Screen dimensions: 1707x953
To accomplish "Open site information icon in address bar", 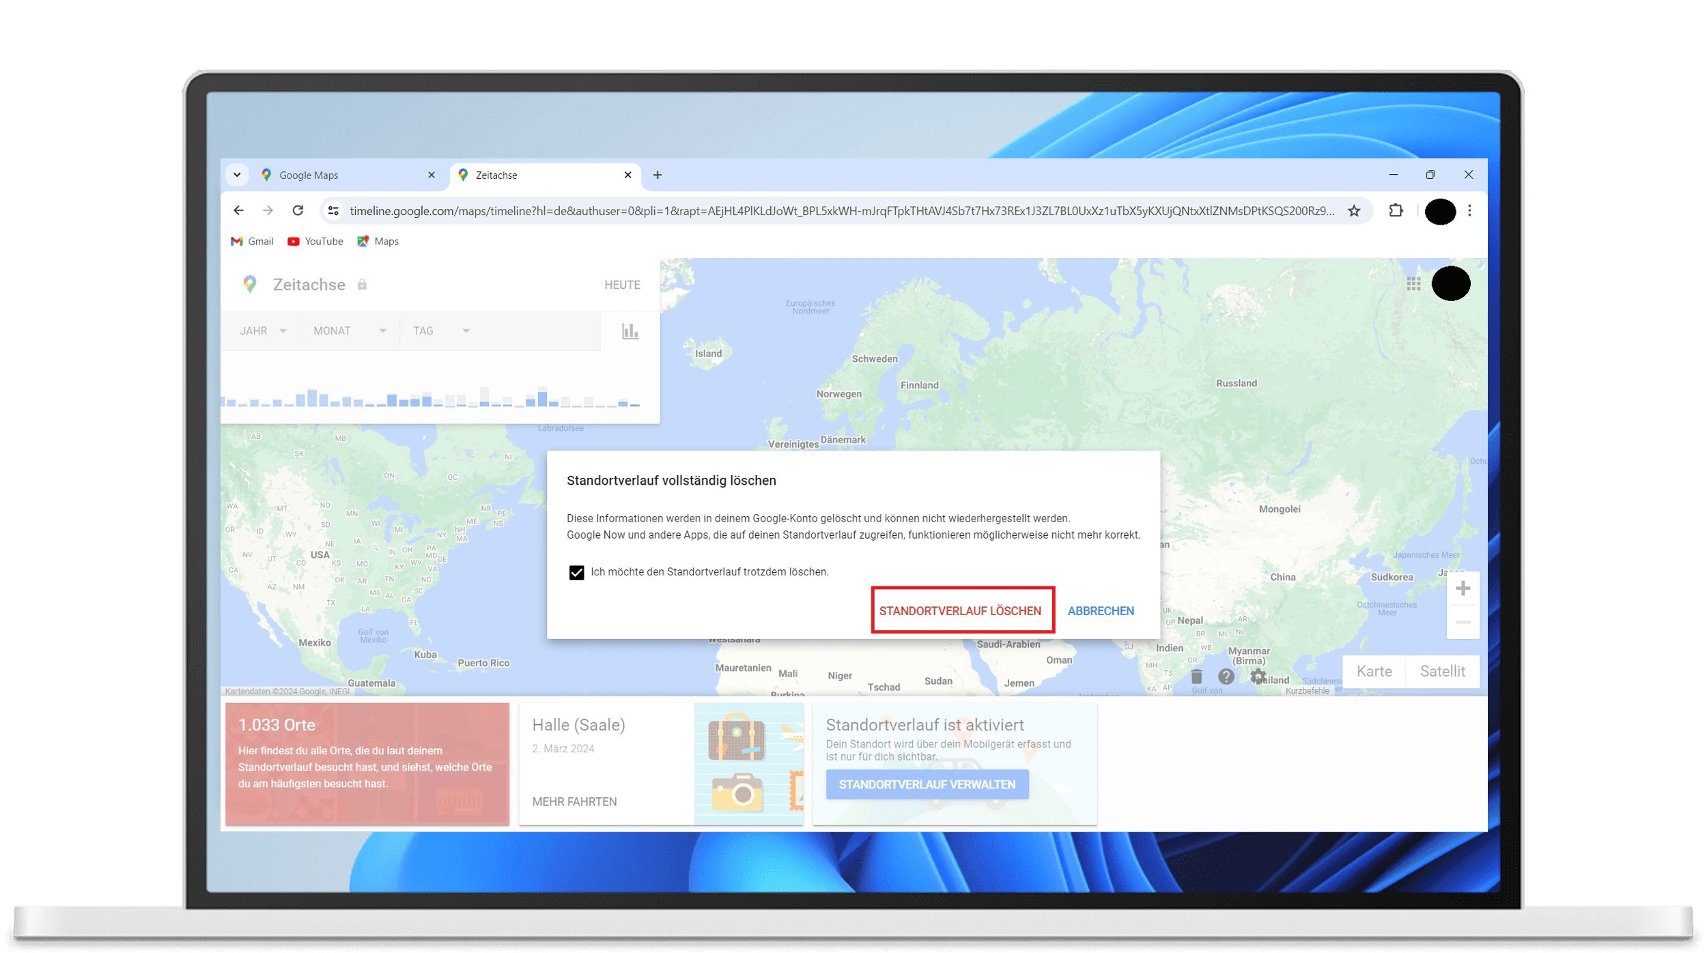I will (x=333, y=211).
